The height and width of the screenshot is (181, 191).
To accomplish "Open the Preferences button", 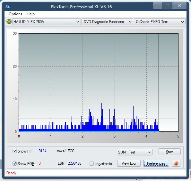I will point(156,163).
